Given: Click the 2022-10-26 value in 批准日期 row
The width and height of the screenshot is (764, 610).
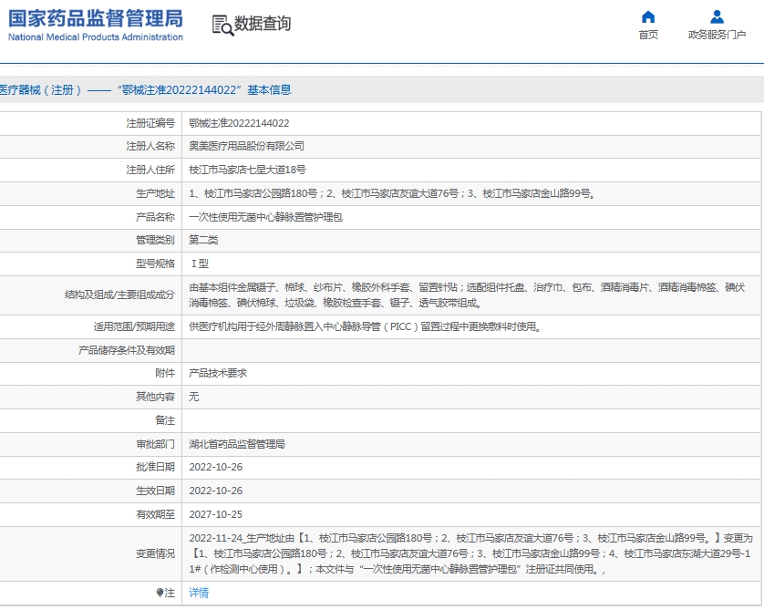Looking at the screenshot, I should coord(215,467).
